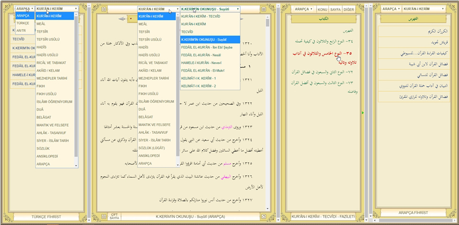Open the ARAPÇA dropdown next to KONU

coord(304,10)
